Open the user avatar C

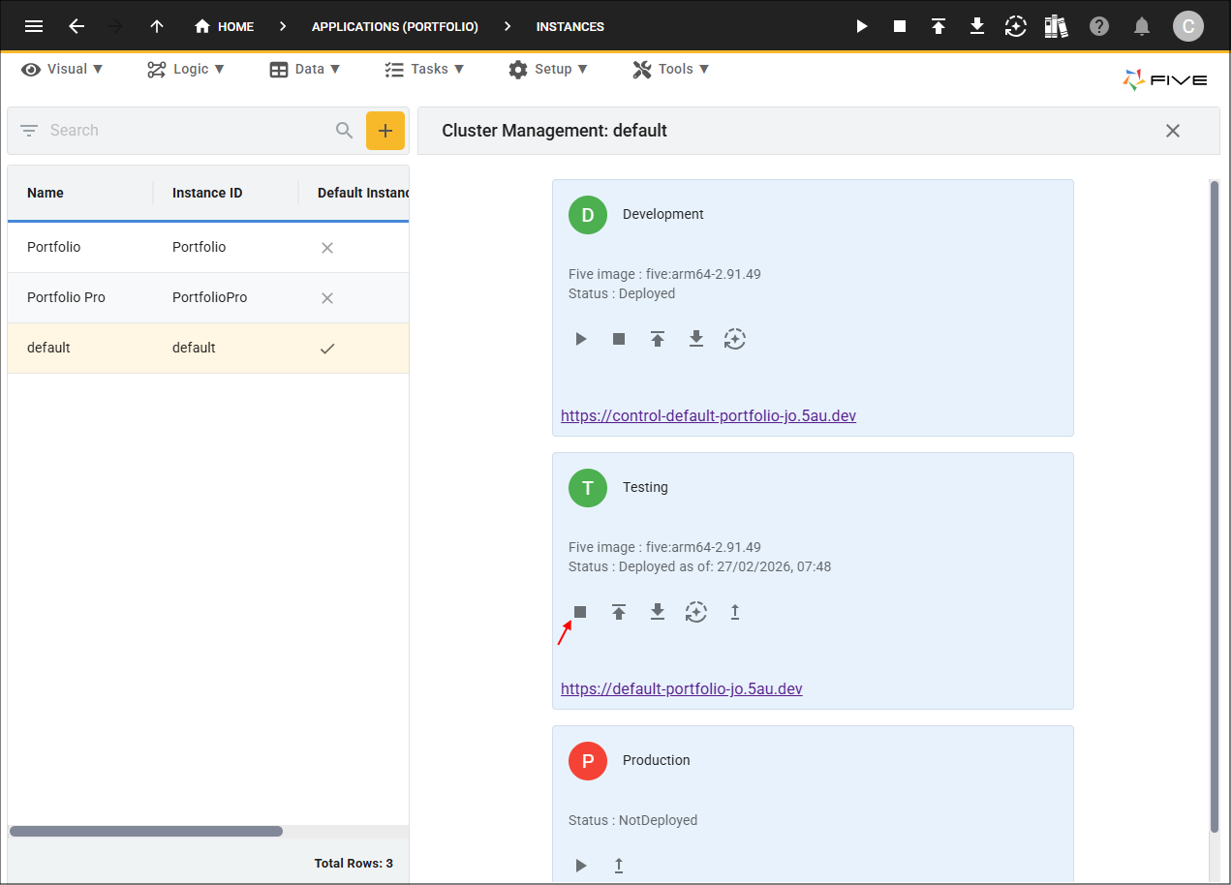[x=1188, y=26]
